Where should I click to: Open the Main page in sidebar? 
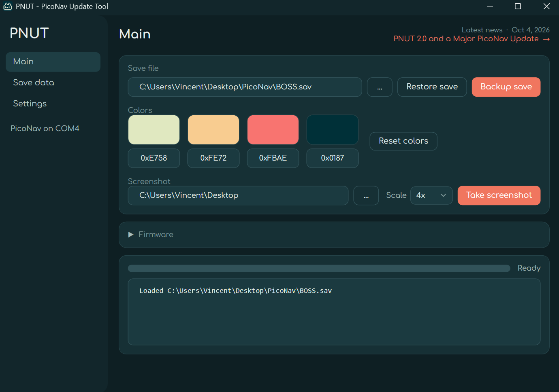(53, 62)
